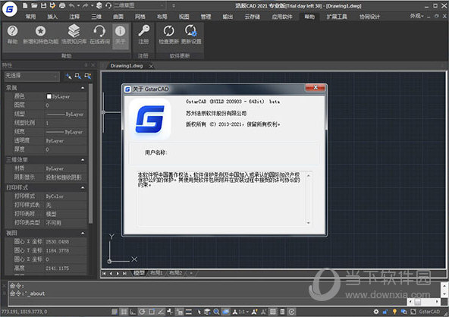Viewport: 449px width, 317px height.
Task: Switch to the 插入 ribbon tab
Action: coord(52,17)
